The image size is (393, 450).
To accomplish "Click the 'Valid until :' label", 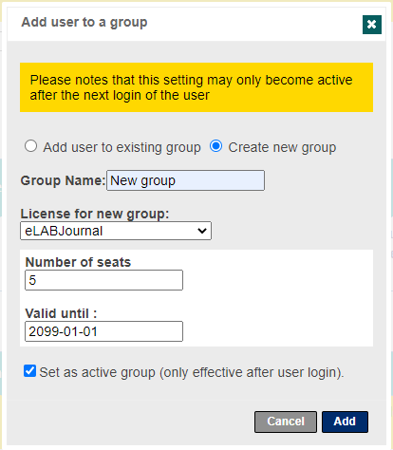I will tap(61, 313).
